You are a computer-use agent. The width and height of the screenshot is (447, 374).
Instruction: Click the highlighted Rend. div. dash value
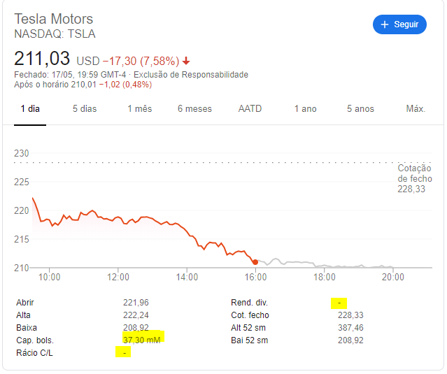point(339,303)
